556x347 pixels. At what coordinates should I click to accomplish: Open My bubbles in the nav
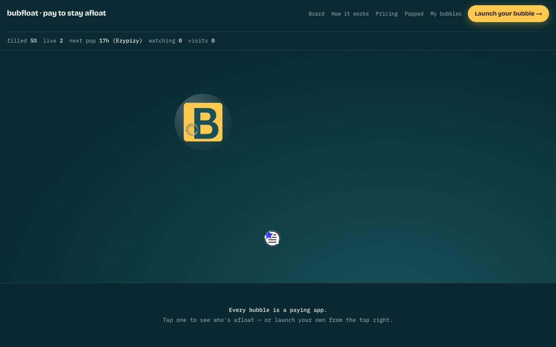tap(446, 14)
